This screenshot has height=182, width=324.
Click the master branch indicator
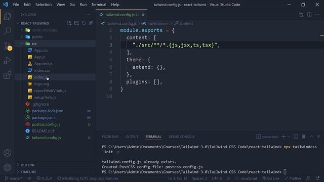(x=14, y=178)
